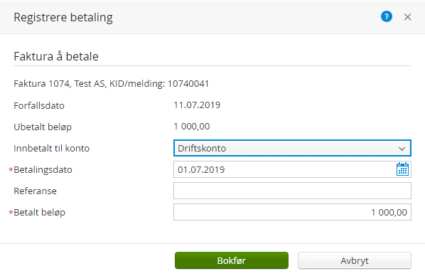This screenshot has height=276, width=425.
Task: Click the Faktura å betale heading
Action: click(x=56, y=56)
